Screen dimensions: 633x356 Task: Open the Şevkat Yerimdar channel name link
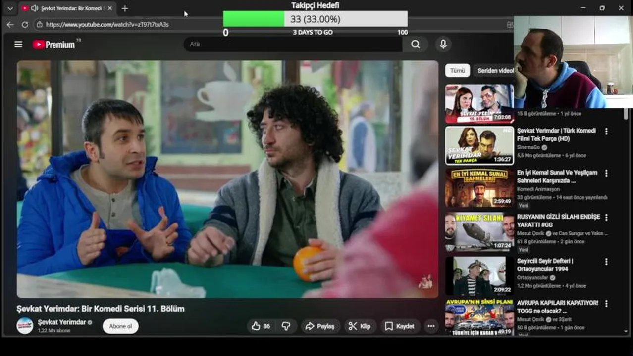61,322
